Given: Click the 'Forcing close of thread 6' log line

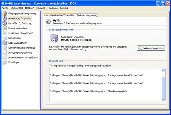Looking at the screenshot, I should [96, 83].
